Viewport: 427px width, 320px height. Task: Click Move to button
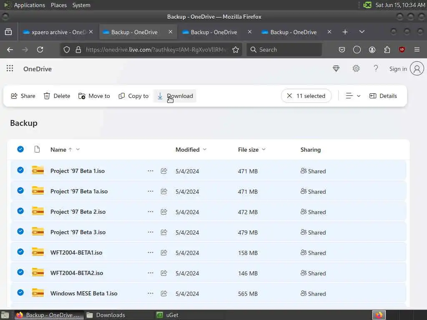94,96
